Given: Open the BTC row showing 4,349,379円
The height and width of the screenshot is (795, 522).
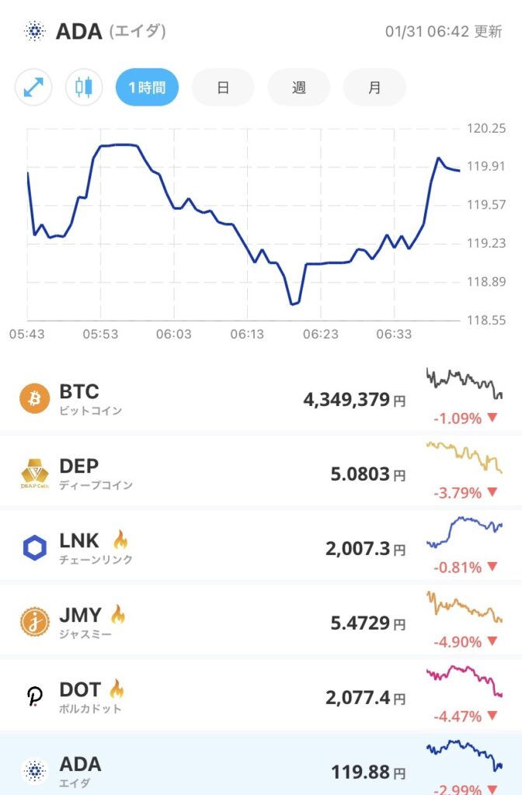Looking at the screenshot, I should click(x=261, y=396).
